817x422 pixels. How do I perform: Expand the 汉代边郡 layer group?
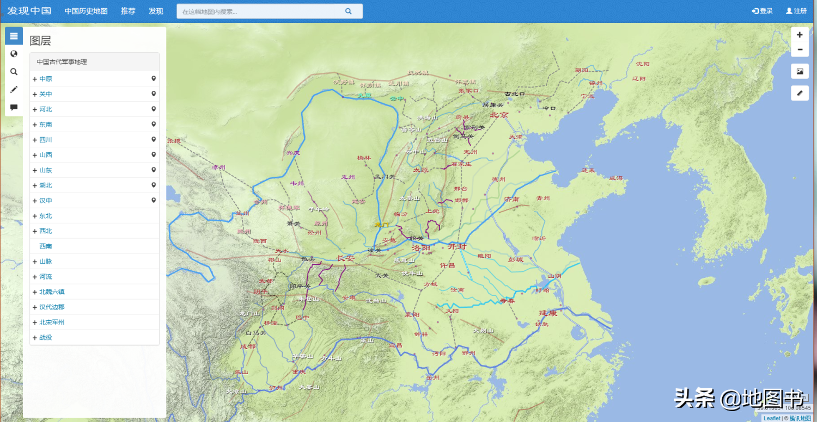pyautogui.click(x=35, y=307)
